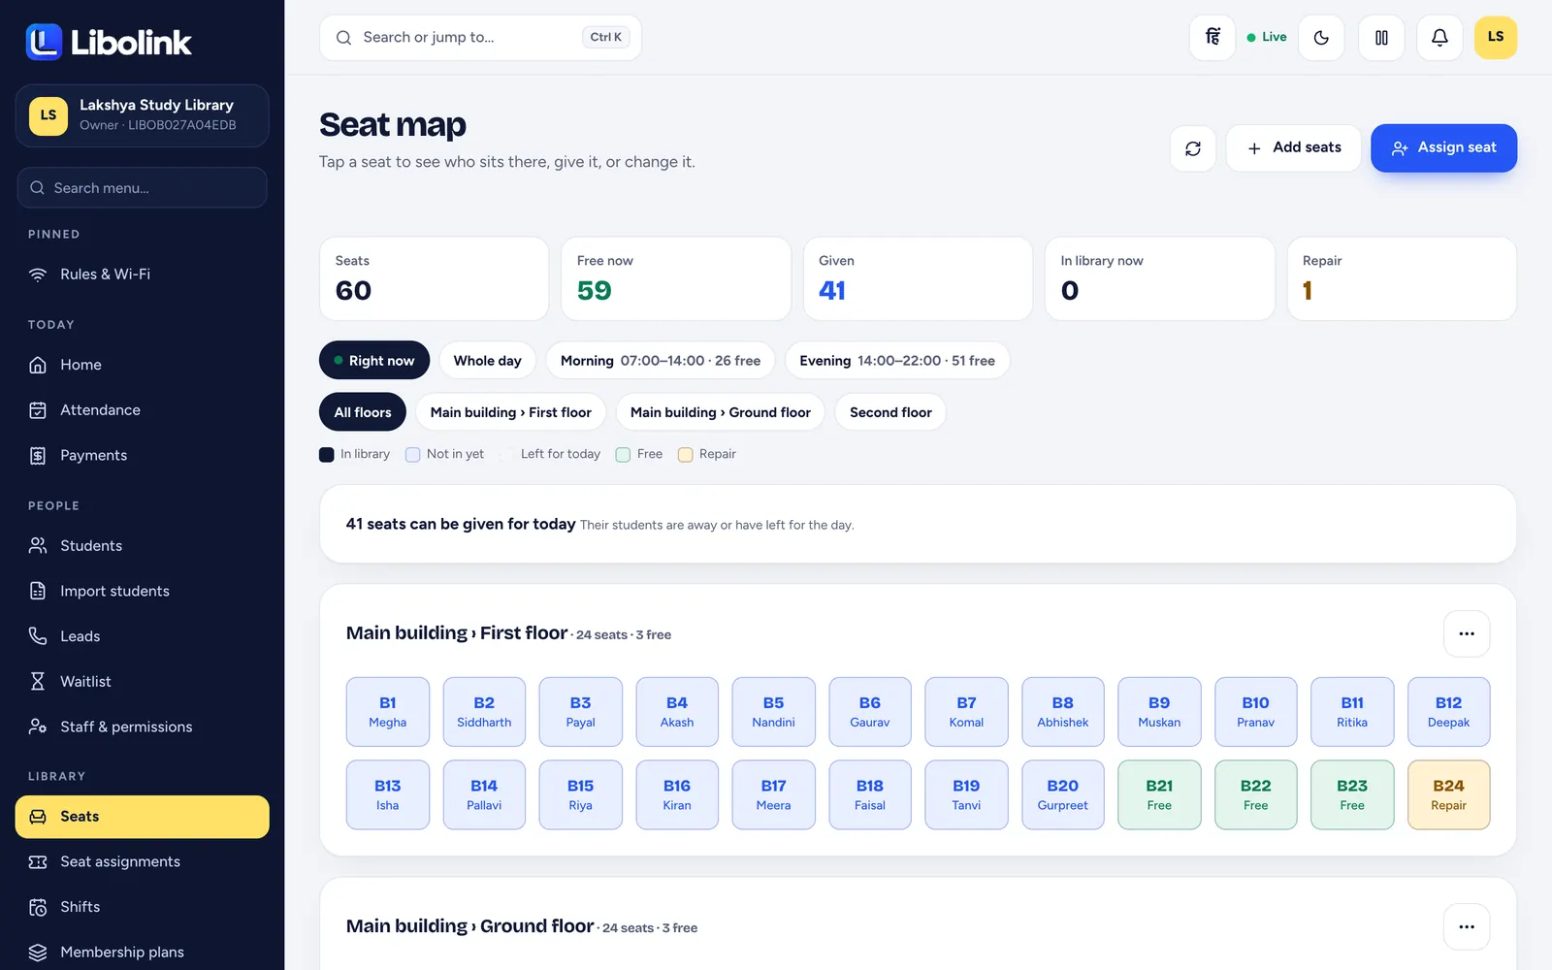Viewport: 1552px width, 970px height.
Task: Open Students list
Action: [142, 546]
